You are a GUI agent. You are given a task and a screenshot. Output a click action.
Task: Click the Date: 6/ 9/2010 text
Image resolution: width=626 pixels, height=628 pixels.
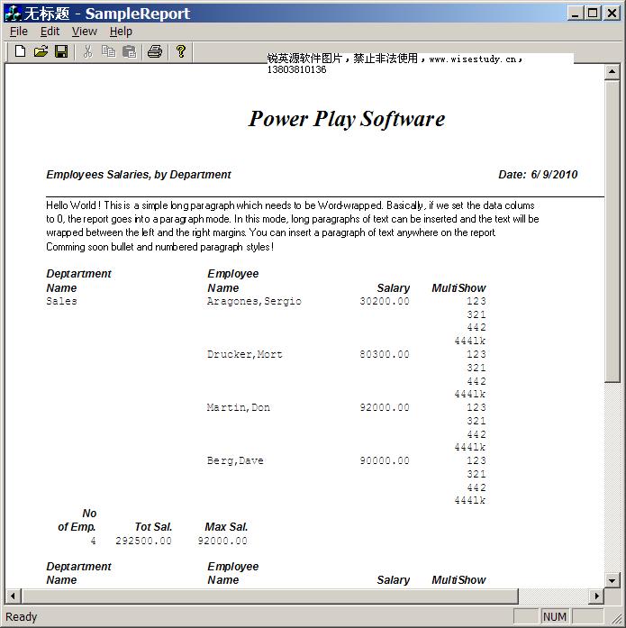click(538, 175)
